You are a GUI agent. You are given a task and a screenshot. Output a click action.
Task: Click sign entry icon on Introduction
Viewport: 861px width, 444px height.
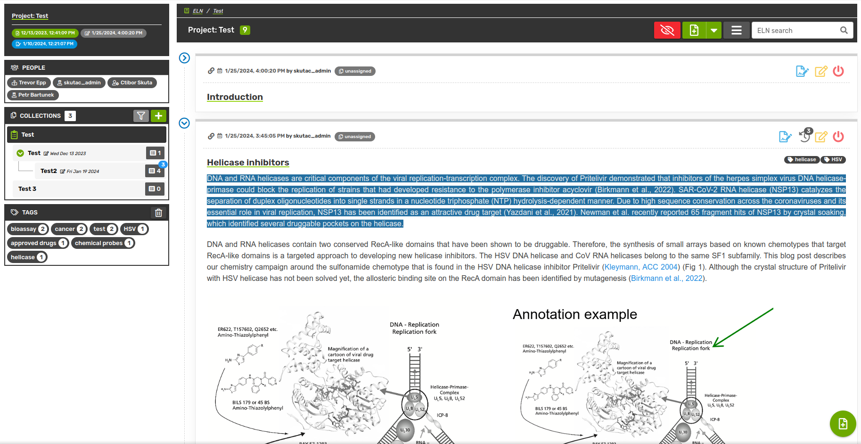click(x=802, y=71)
